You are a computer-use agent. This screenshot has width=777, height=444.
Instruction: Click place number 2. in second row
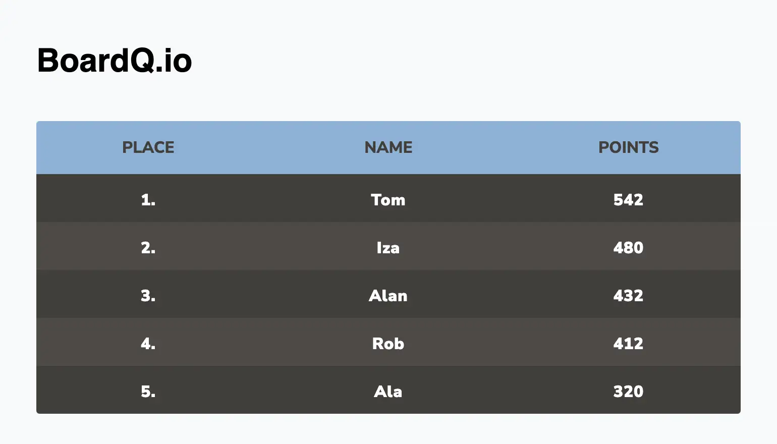[148, 248]
